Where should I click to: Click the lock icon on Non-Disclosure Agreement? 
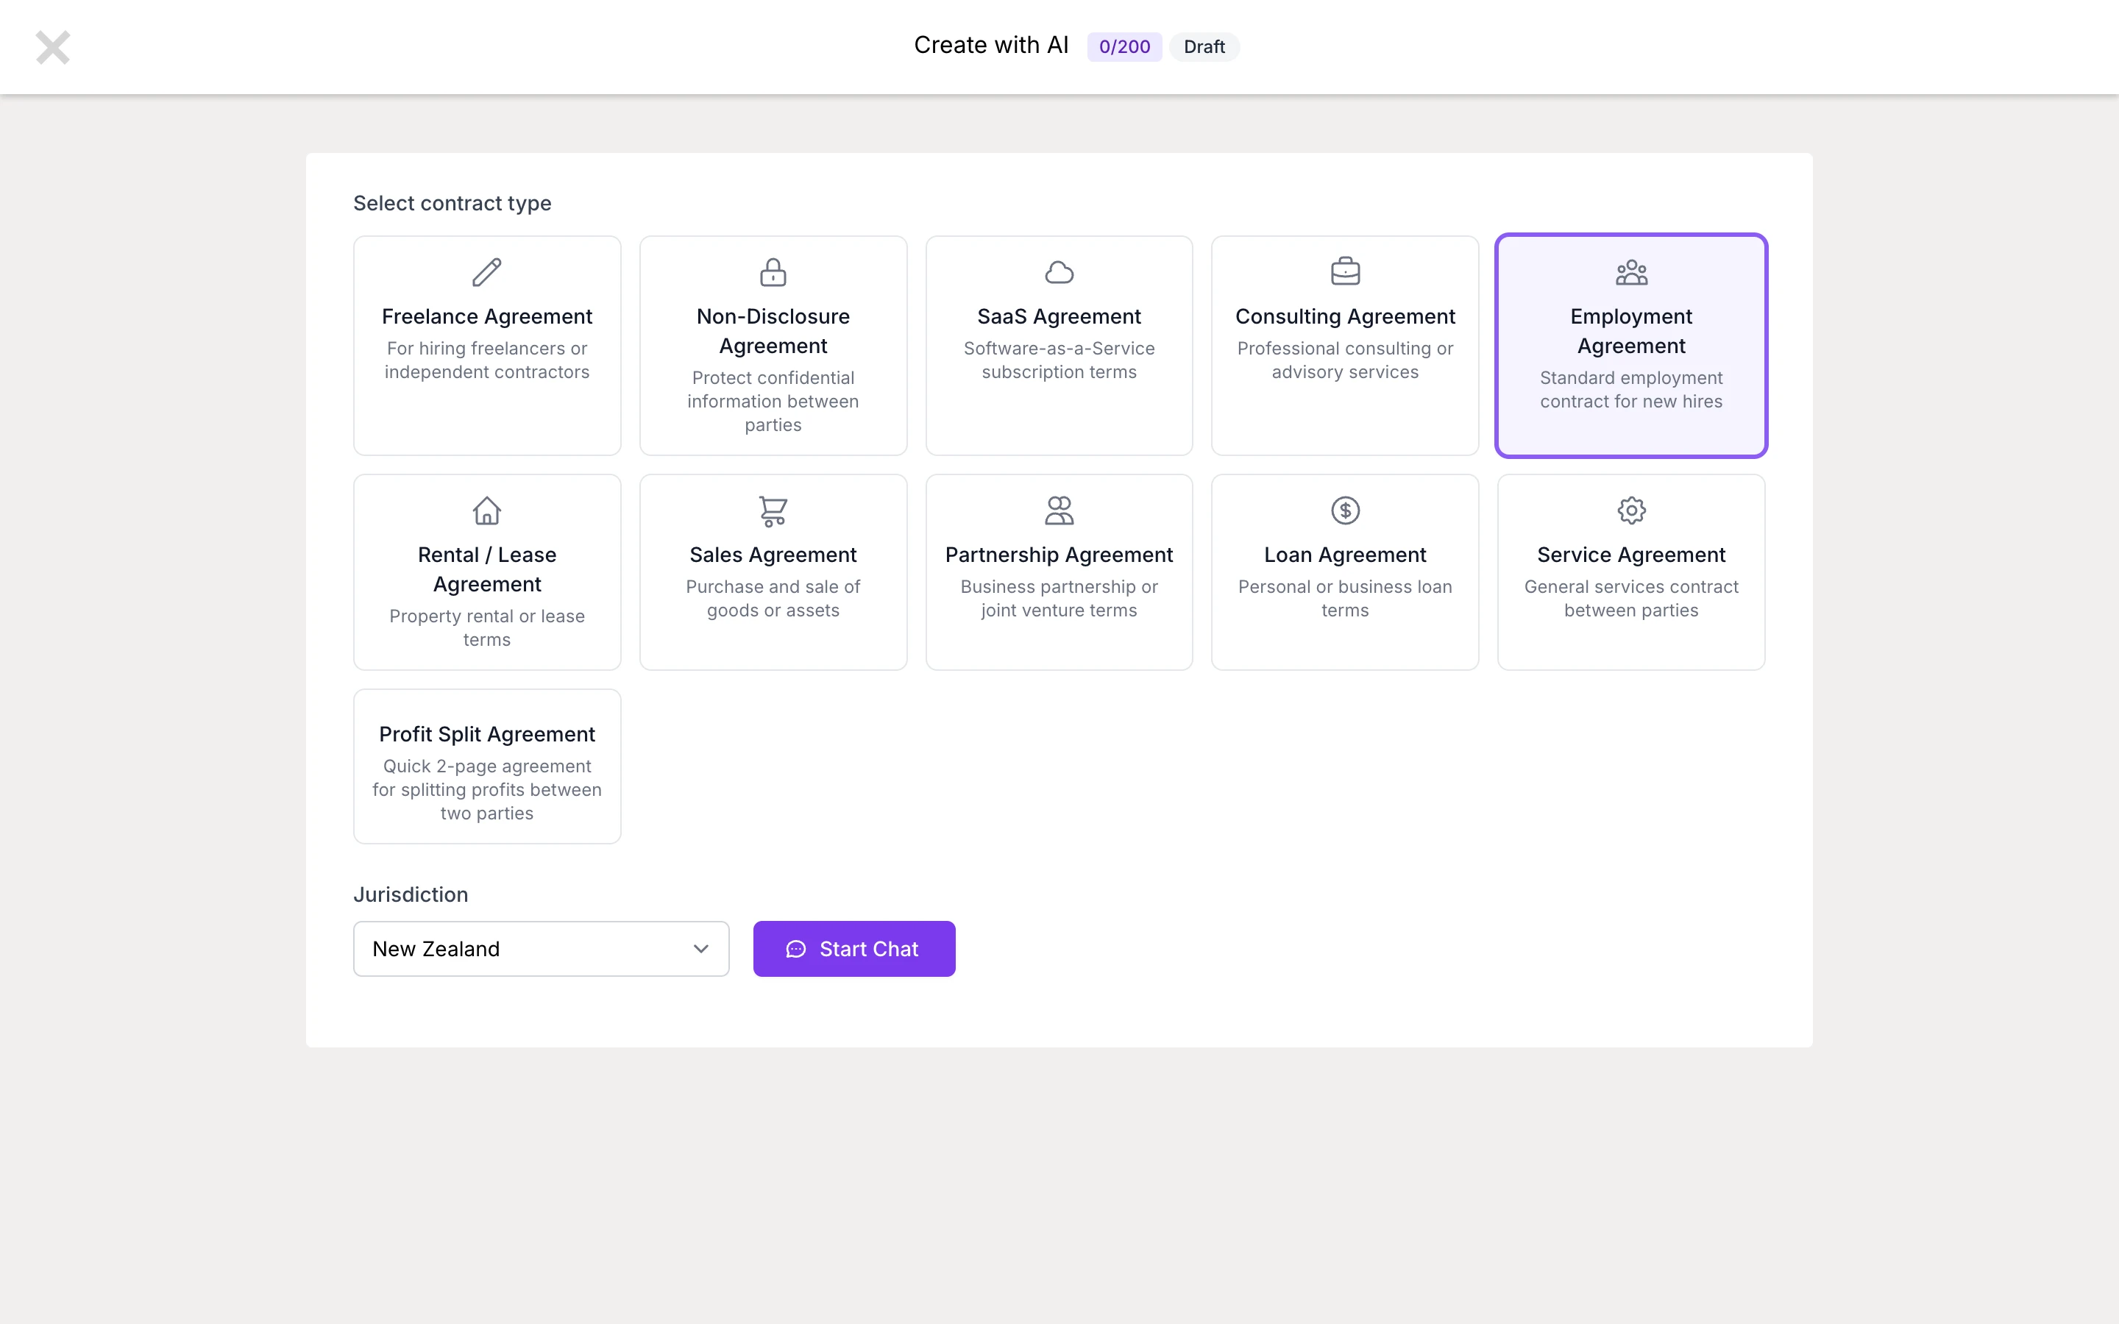coord(773,272)
